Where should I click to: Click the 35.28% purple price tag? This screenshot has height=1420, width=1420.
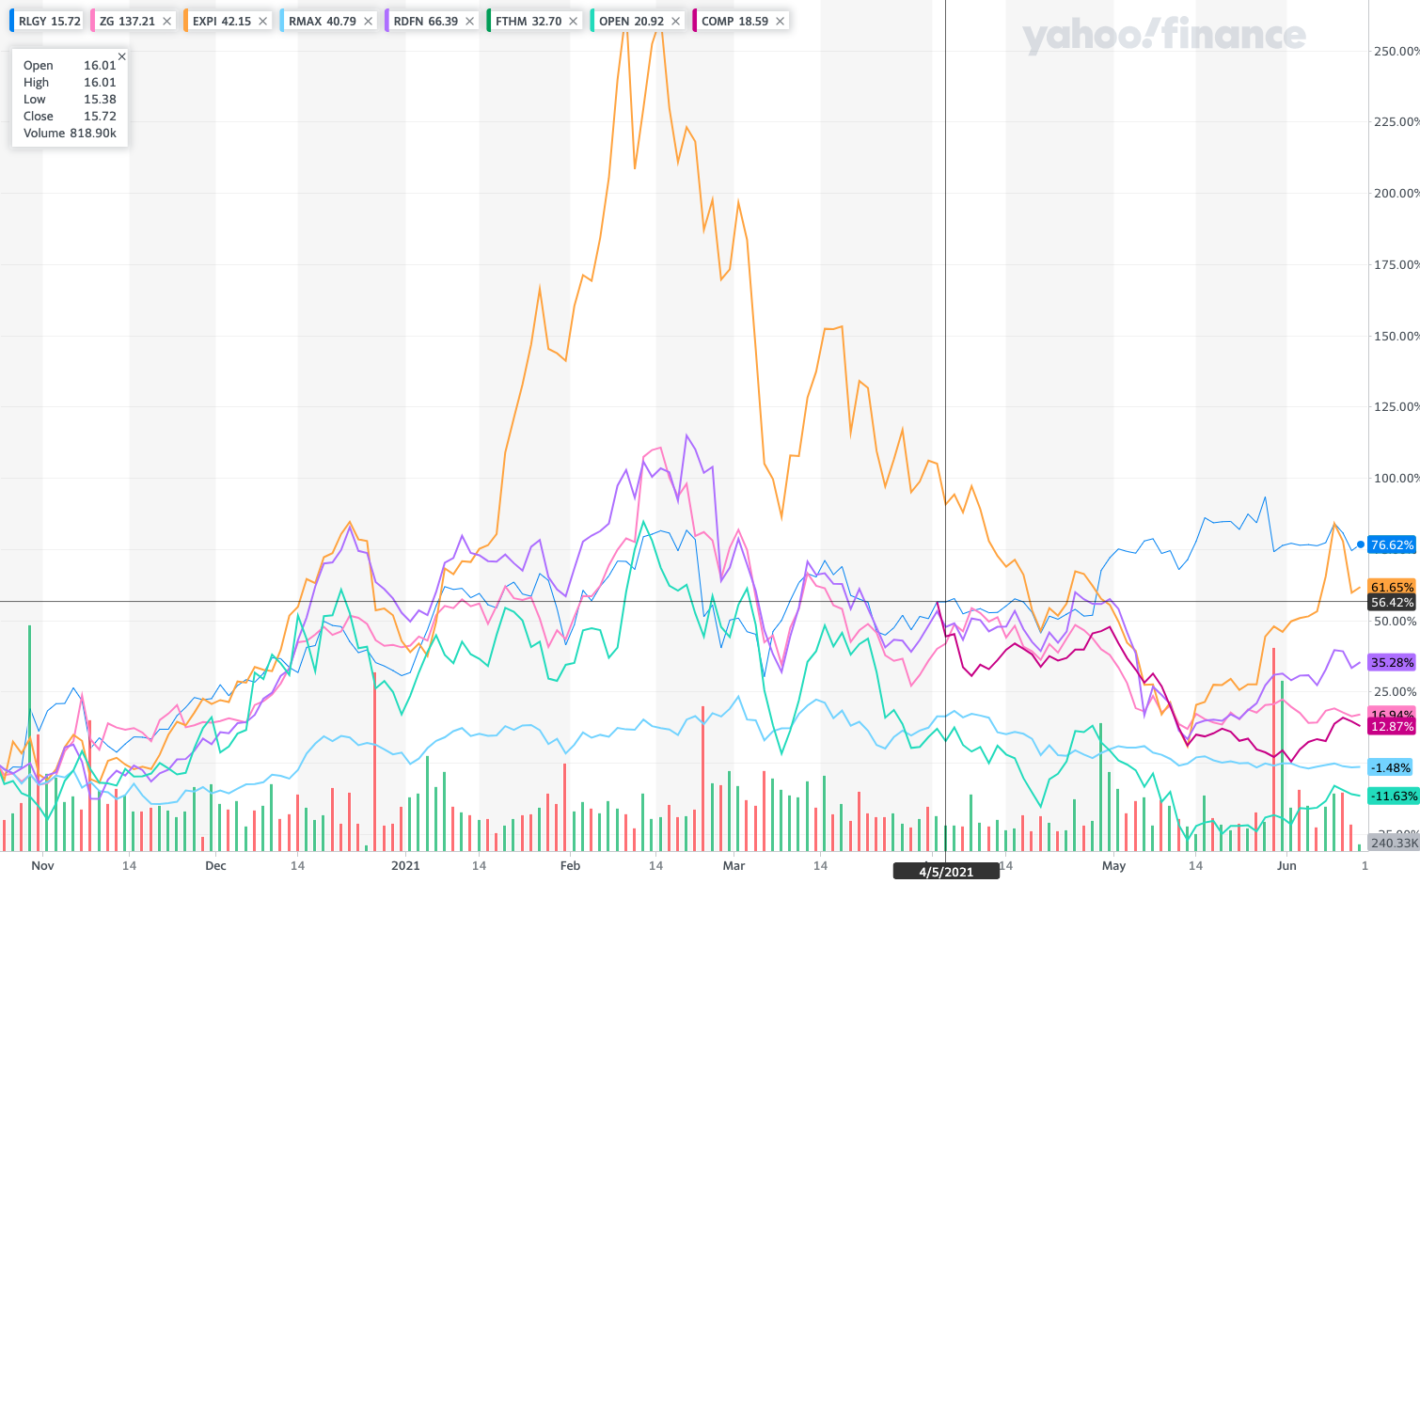[1392, 662]
